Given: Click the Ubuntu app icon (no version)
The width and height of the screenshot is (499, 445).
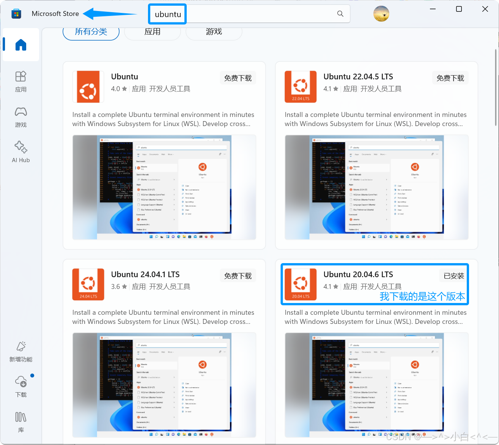Looking at the screenshot, I should click(88, 87).
